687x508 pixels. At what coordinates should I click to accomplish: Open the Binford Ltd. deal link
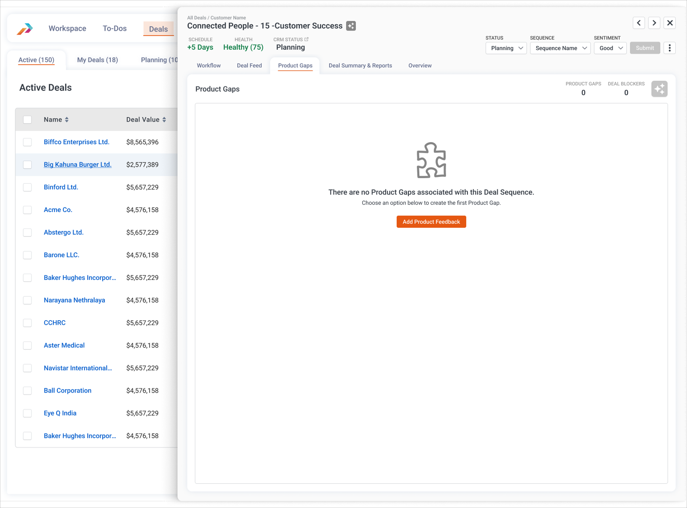point(61,187)
